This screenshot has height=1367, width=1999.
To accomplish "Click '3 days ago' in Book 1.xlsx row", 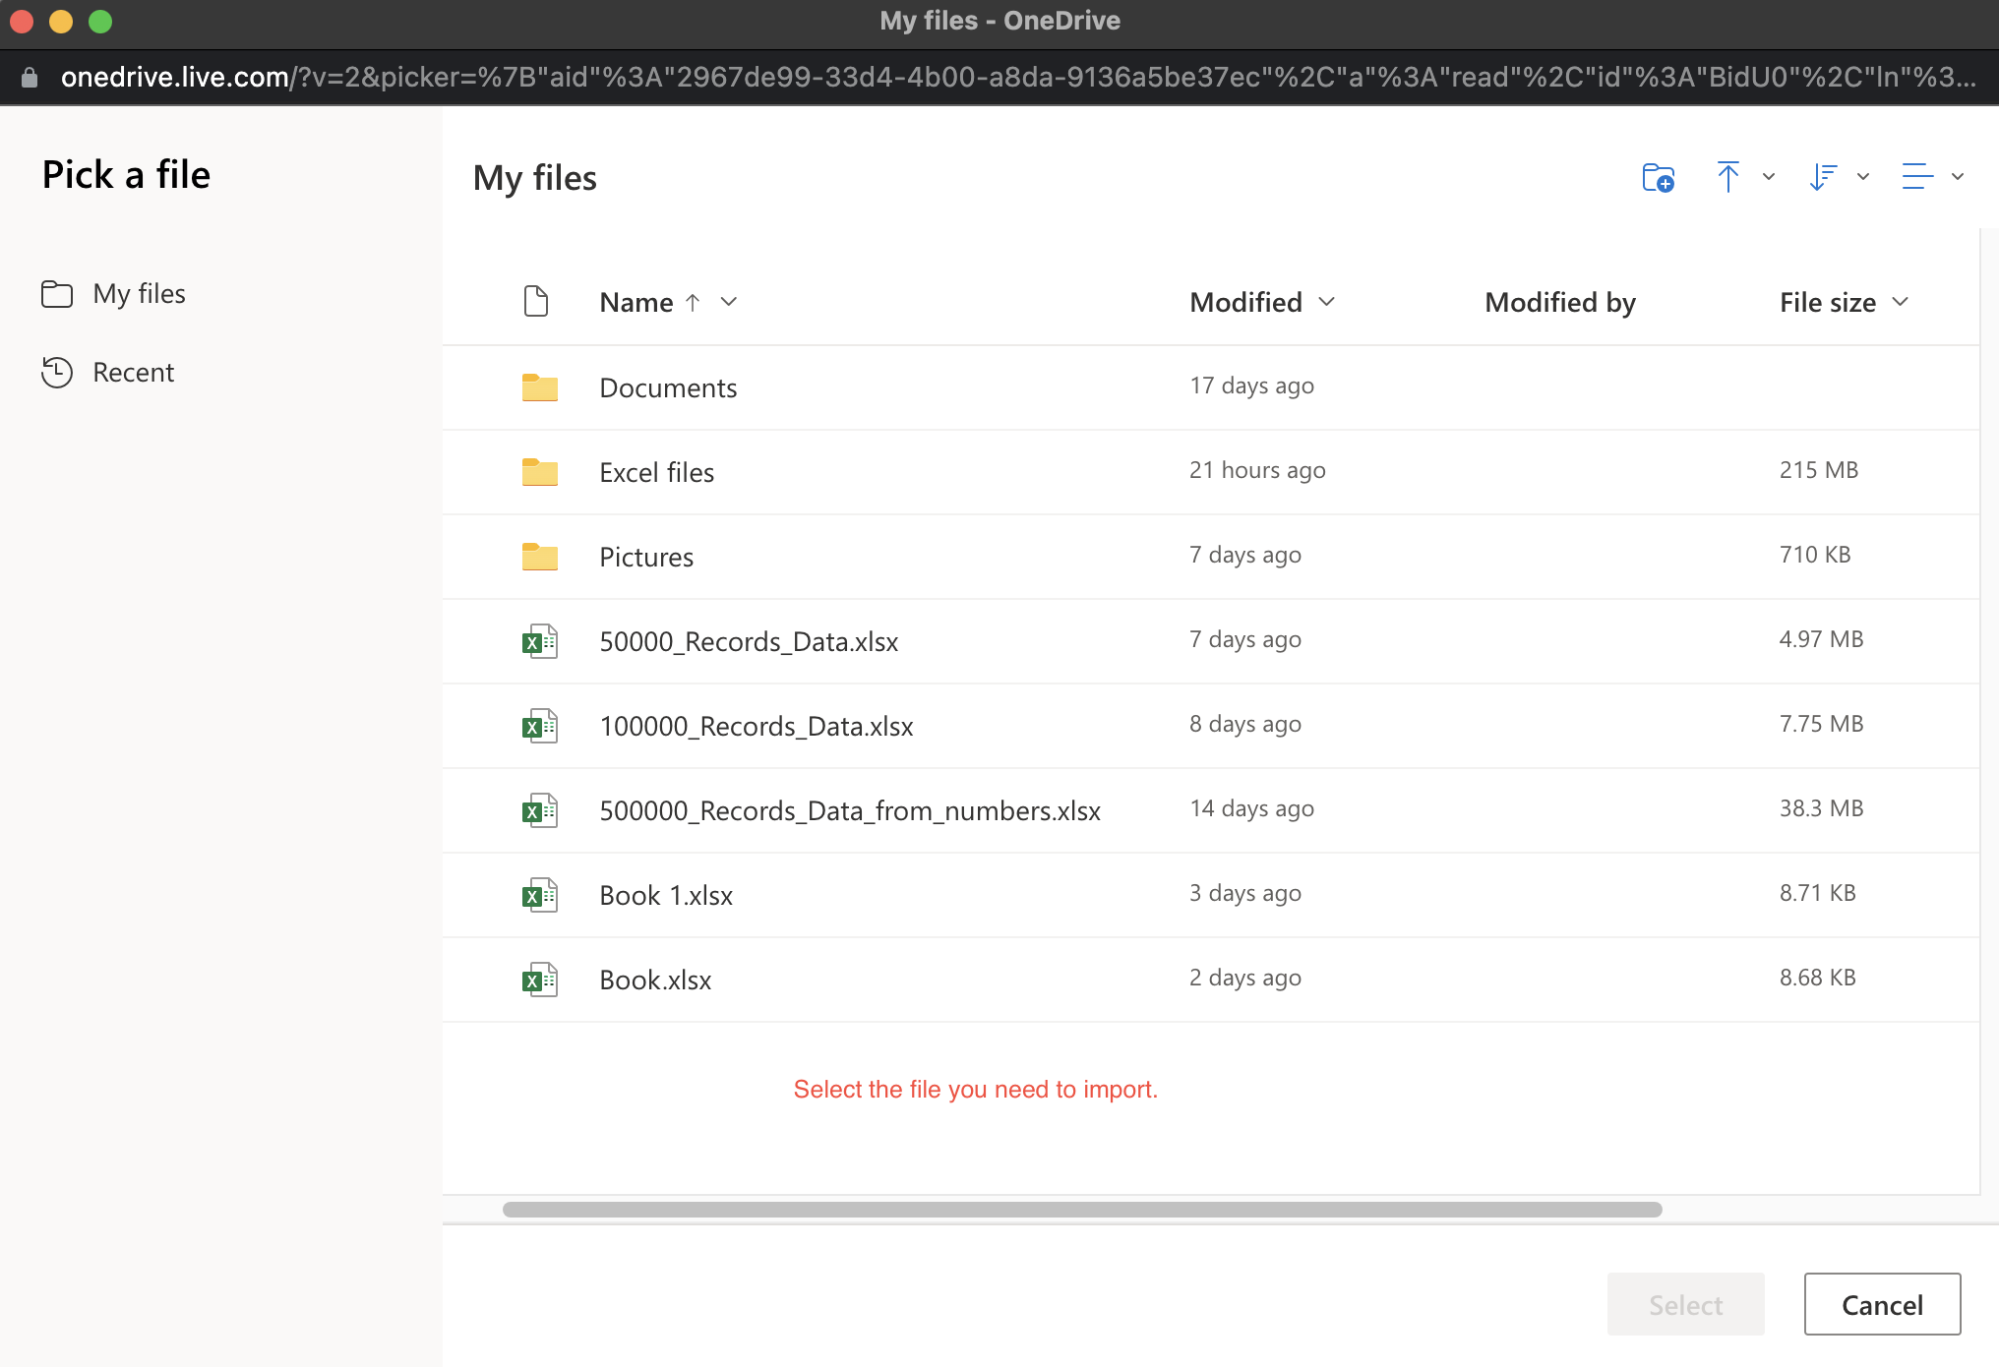I will pos(1245,893).
